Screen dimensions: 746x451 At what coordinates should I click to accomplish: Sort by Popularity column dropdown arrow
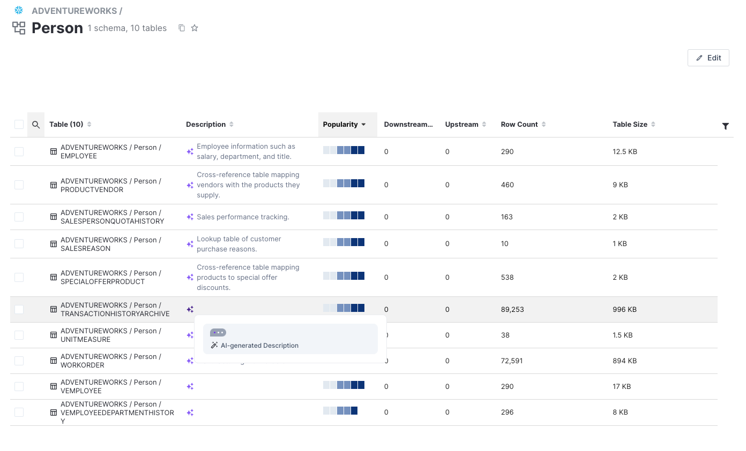(x=364, y=125)
